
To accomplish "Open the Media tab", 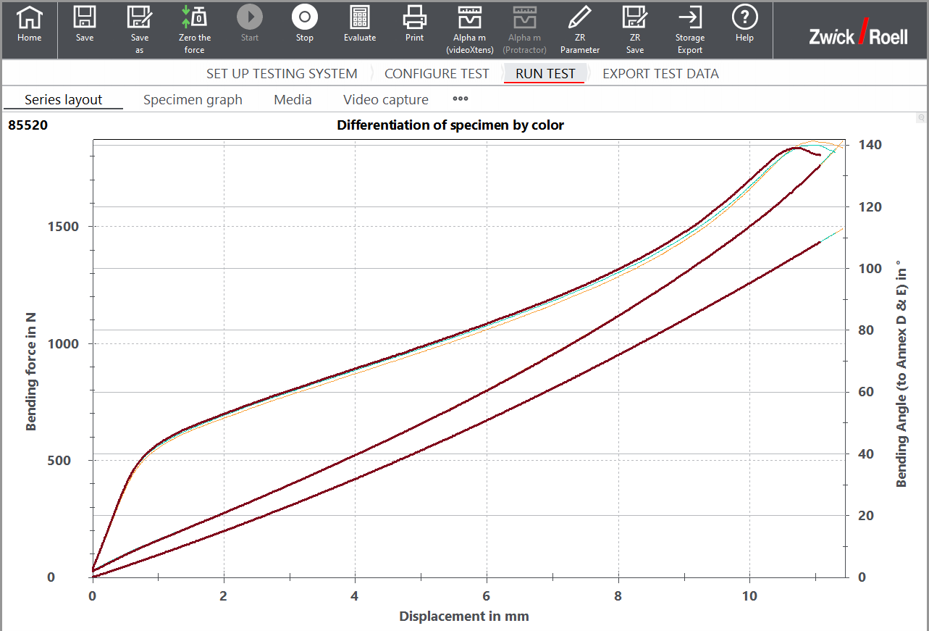I will (293, 100).
